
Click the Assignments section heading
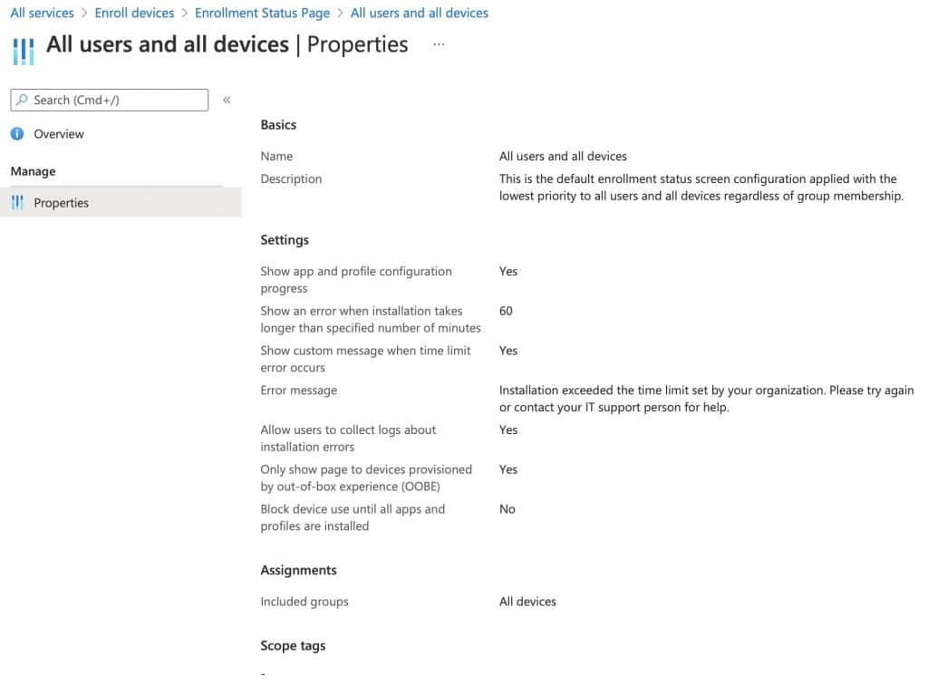(298, 570)
